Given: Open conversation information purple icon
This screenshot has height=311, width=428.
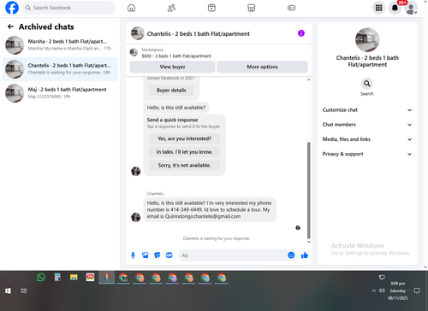Looking at the screenshot, I should tap(301, 33).
